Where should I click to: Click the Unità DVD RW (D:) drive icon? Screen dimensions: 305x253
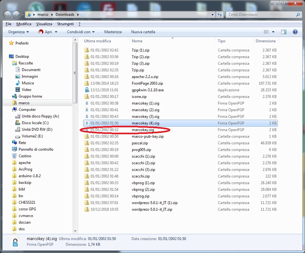coord(17,130)
